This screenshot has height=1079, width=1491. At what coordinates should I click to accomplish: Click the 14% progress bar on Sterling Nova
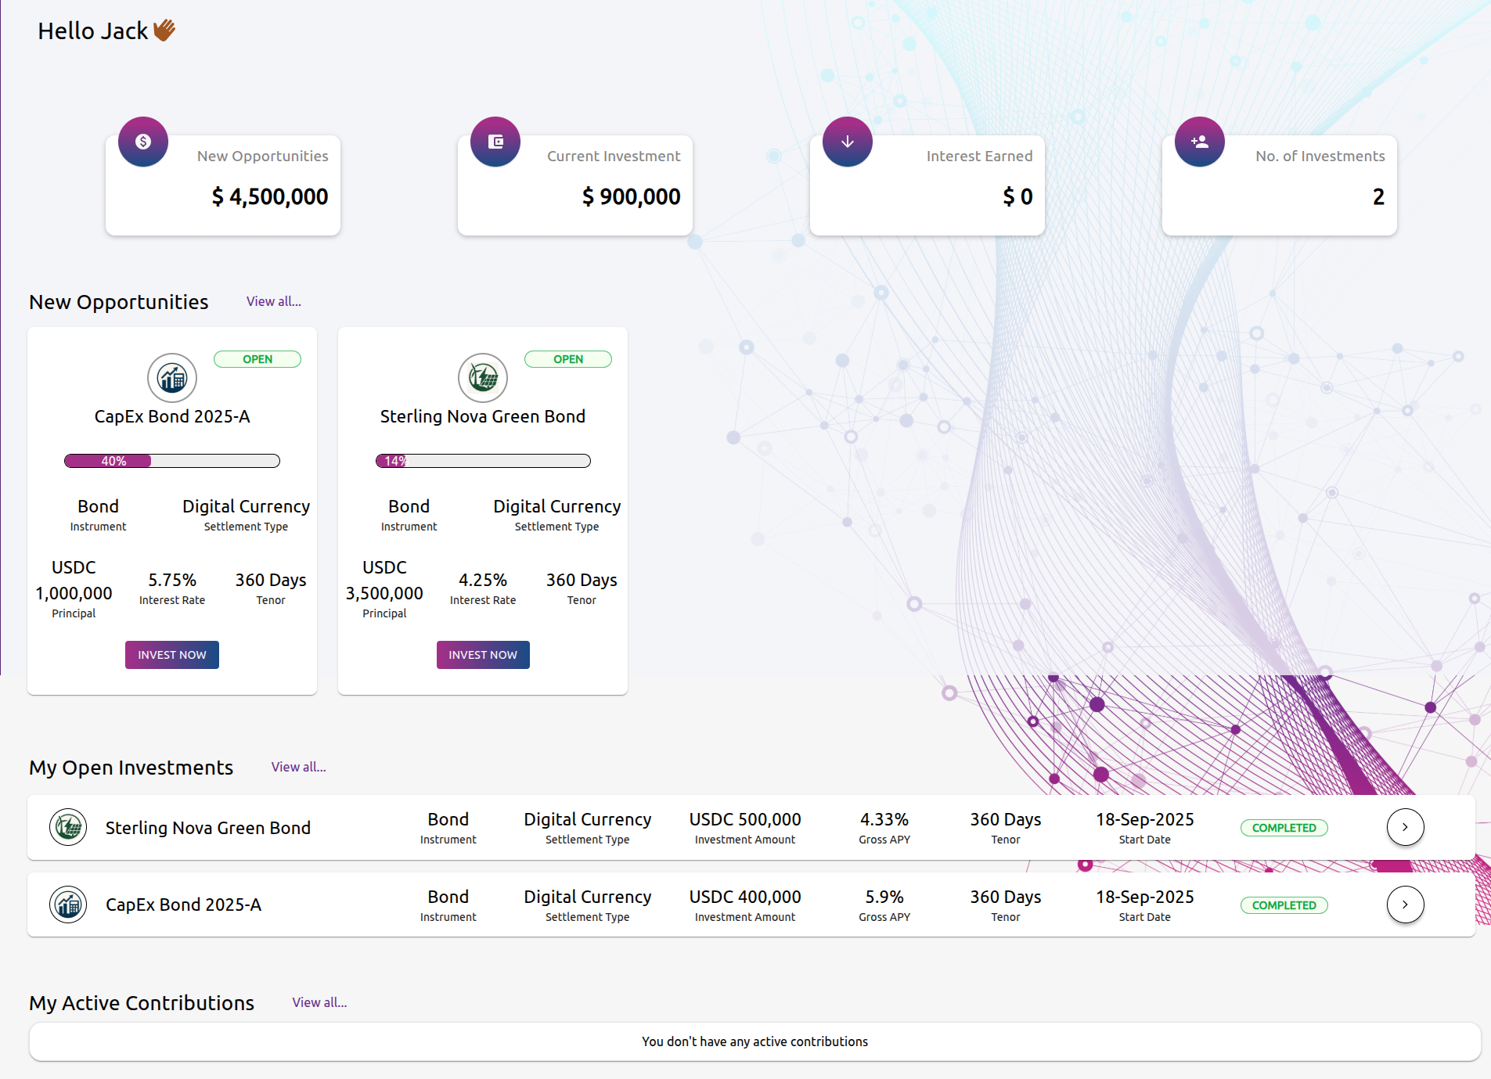click(x=483, y=461)
